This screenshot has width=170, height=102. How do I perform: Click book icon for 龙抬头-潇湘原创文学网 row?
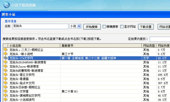(x=6, y=95)
